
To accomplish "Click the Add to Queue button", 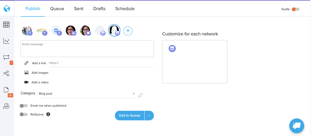I will (129, 116).
